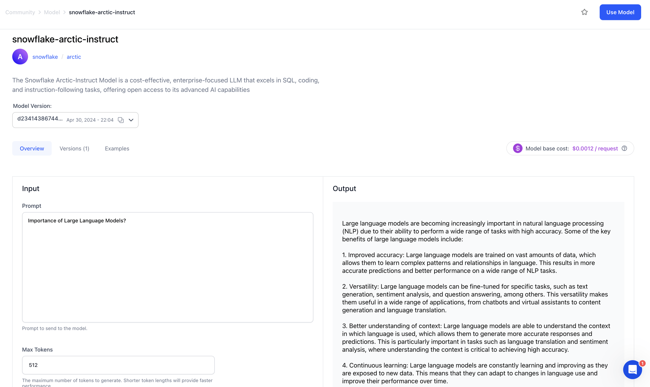Click the $0.0012 / request cost text
The image size is (650, 387).
[595, 148]
